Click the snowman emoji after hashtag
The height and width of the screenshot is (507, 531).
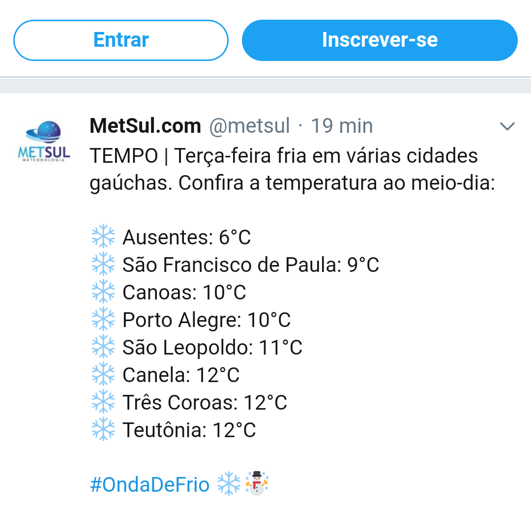click(257, 483)
